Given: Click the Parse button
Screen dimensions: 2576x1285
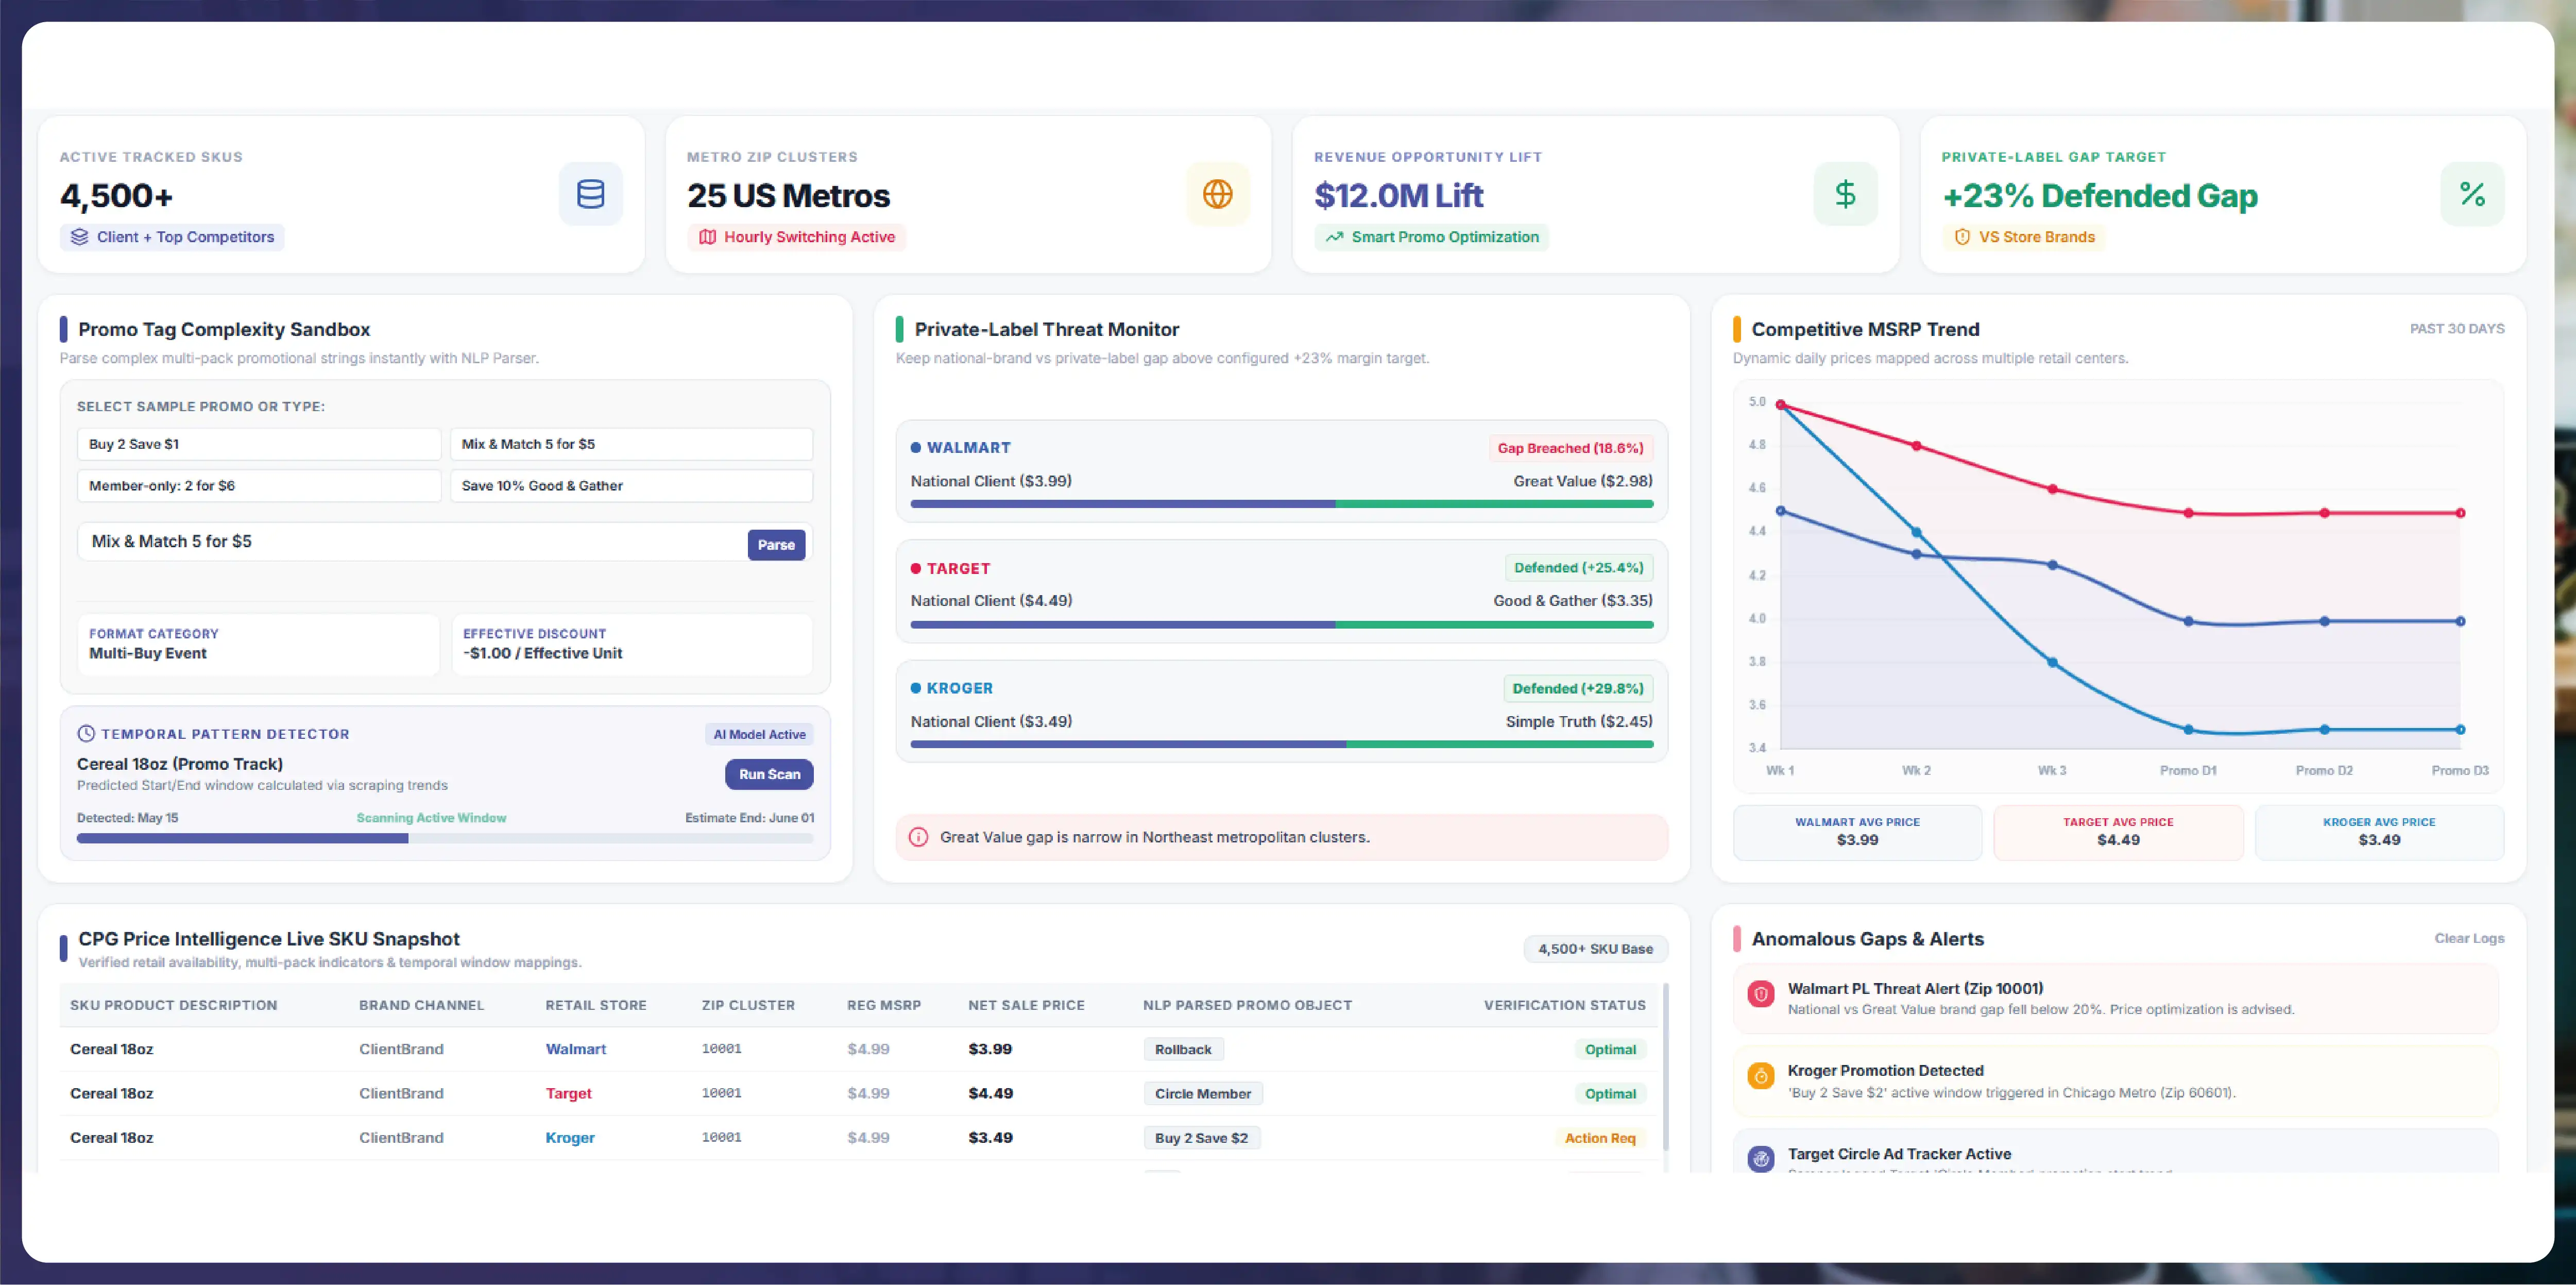Looking at the screenshot, I should 776,545.
